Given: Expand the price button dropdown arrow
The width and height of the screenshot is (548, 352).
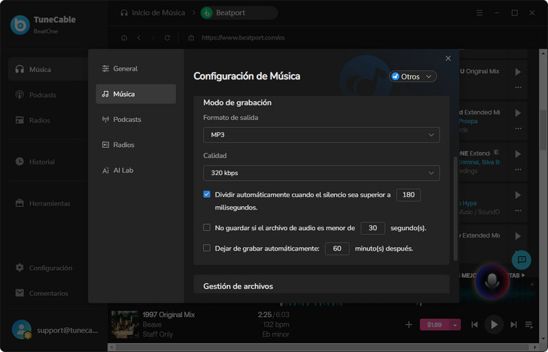Looking at the screenshot, I should click(455, 325).
